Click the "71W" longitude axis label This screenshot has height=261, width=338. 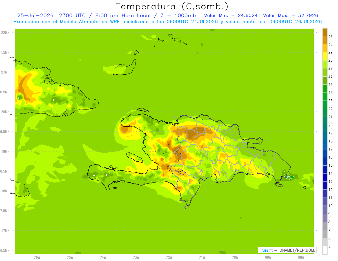pyautogui.click(x=202, y=257)
